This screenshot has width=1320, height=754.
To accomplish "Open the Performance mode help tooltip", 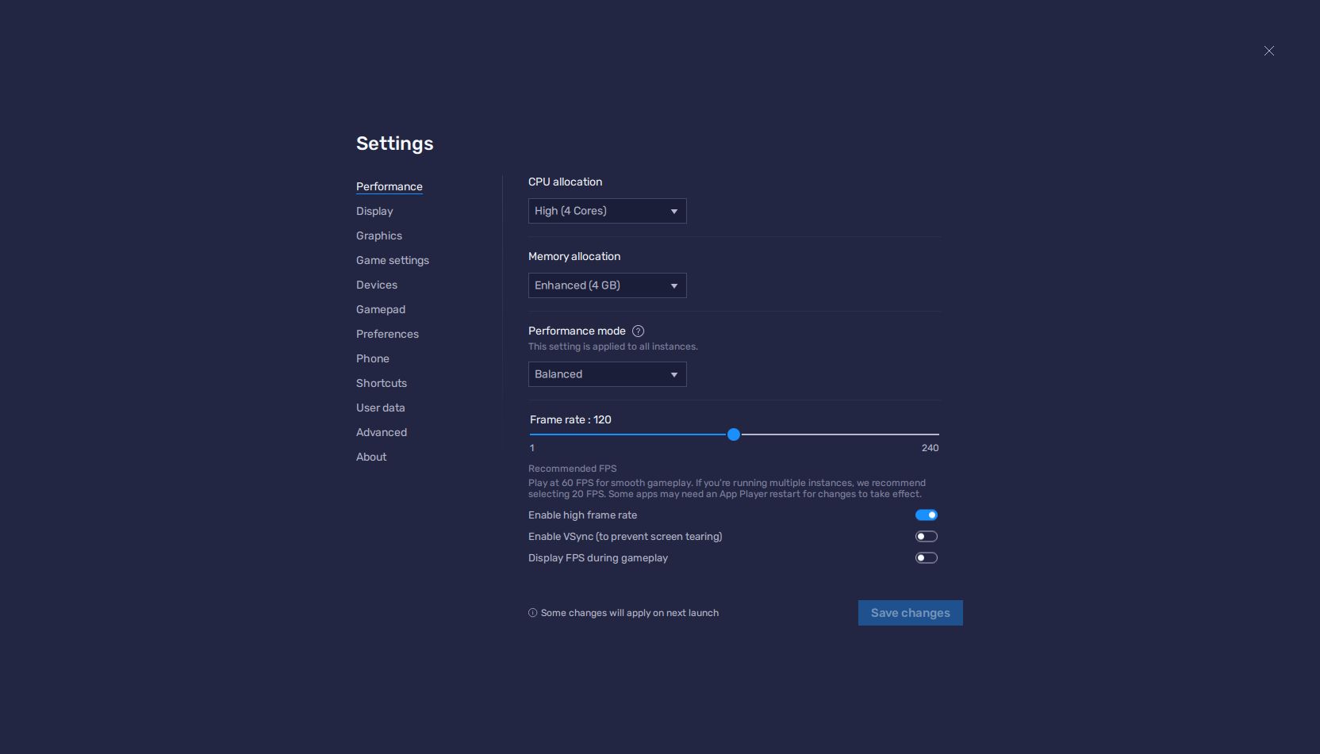I will 639,331.
